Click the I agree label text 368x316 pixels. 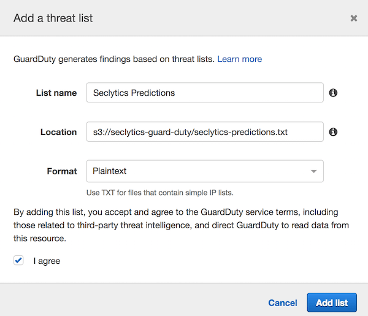[47, 261]
